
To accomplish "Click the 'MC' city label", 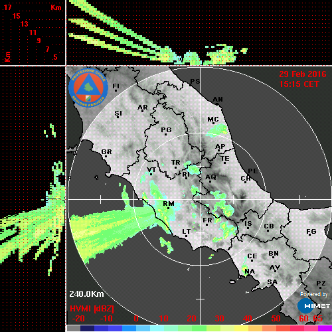I will tap(213, 120).
